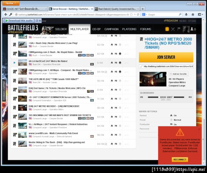This screenshot has width=207, height=173.
Task: Open the search engine dropdown
Action: (x=145, y=15)
